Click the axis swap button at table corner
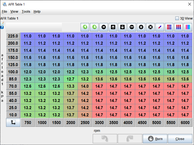 coord(13,123)
